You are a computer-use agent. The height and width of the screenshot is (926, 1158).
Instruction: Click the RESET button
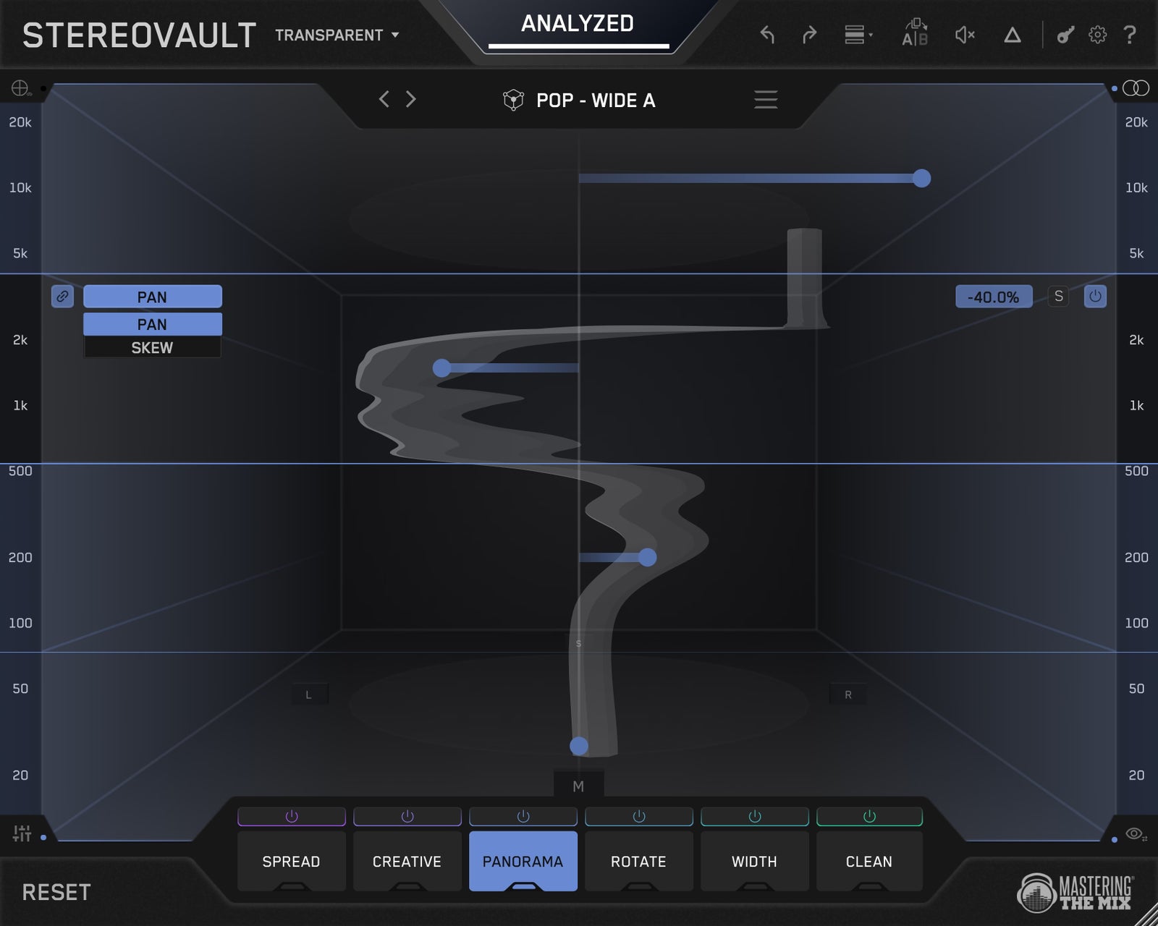click(56, 892)
